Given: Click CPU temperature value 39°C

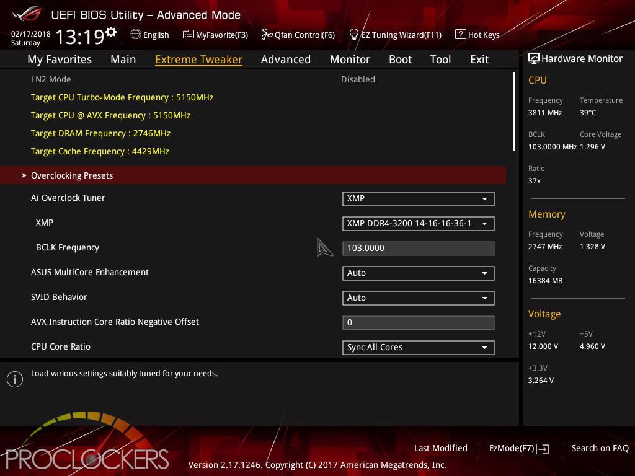Looking at the screenshot, I should (x=588, y=113).
